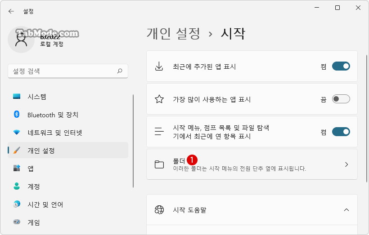369x235 pixels.
Task: Open 시간 및 언어 settings
Action: coord(68,204)
